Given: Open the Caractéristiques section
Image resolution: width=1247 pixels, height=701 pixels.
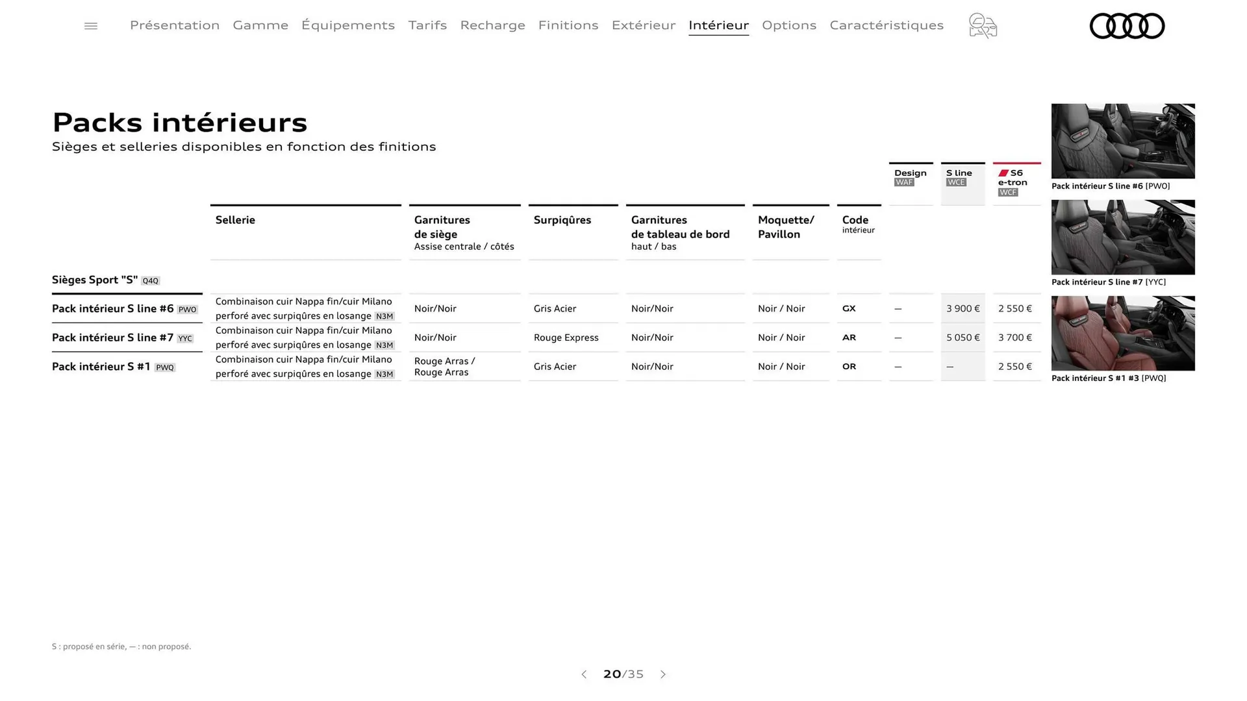Looking at the screenshot, I should pos(886,25).
